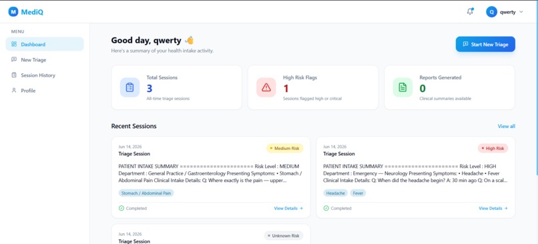The height and width of the screenshot is (244, 538).
Task: Click the MediQ logo icon
Action: coord(13,12)
